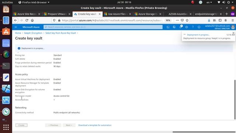Open the Firefox Web Browser app menu
Viewport: 236px width, 133px height.
click(34, 2)
